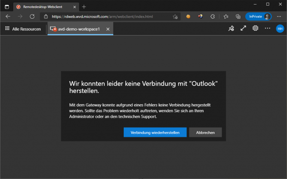The height and width of the screenshot is (179, 287).
Task: Add this page to favorites star
Action: click(x=175, y=16)
